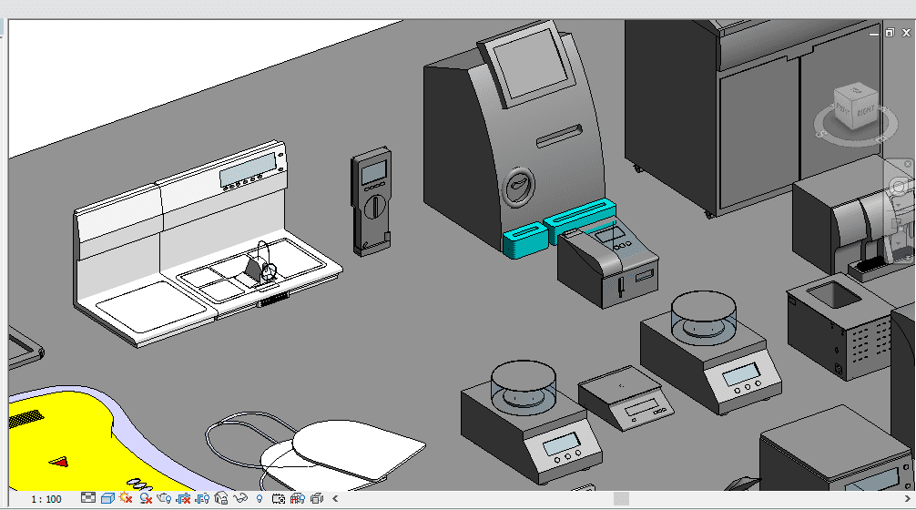This screenshot has height=510, width=916.
Task: Click the FRONT face of the ViewCube
Action: point(842,108)
